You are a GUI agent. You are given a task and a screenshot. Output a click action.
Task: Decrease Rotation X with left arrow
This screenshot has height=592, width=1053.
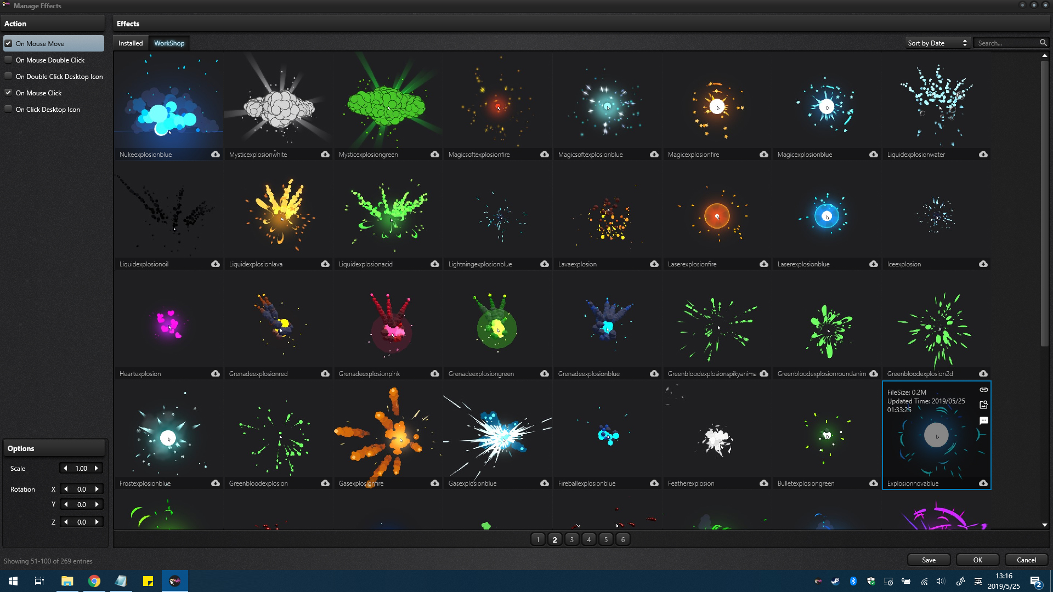pos(65,488)
